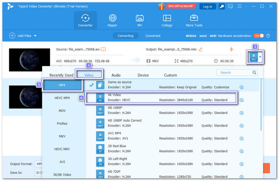Open settings gear for 4K Video

(x=242, y=100)
